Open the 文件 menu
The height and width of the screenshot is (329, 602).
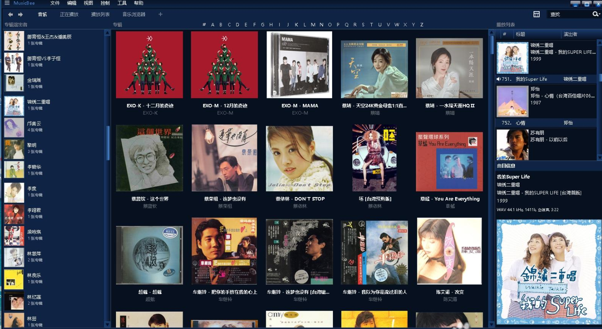[55, 3]
